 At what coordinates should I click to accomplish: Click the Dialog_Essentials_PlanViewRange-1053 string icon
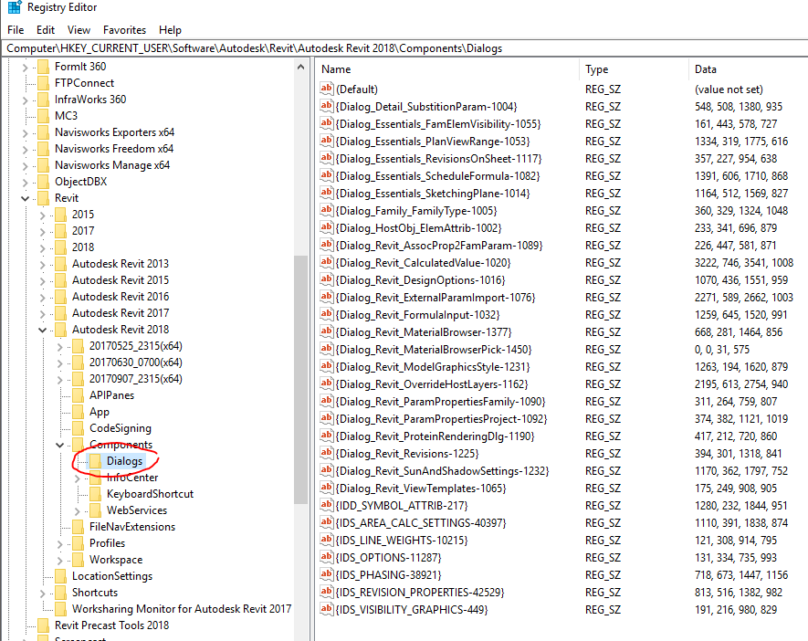(x=326, y=141)
